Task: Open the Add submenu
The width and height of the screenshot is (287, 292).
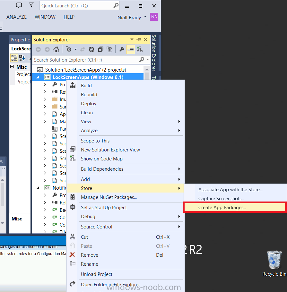Action: 126,179
